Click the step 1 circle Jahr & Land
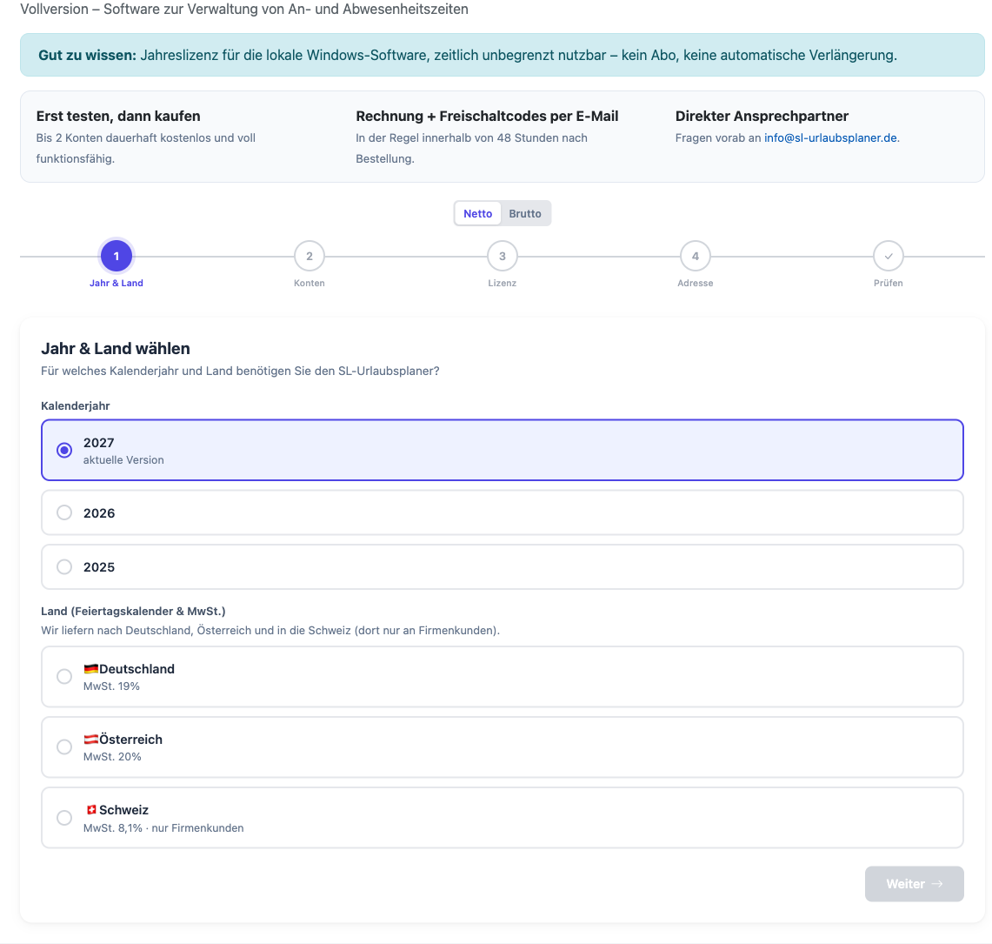 117,257
